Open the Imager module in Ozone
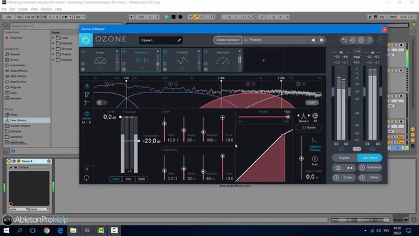419x236 pixels. point(100,60)
